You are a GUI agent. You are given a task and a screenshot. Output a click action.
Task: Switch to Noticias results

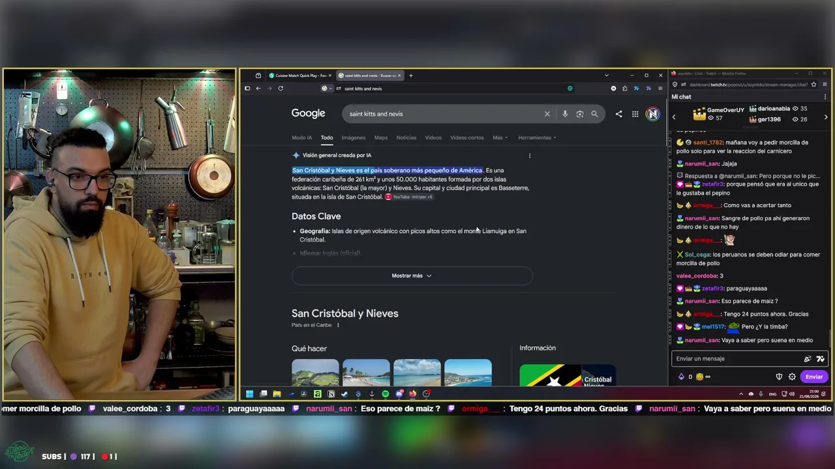[x=406, y=137]
